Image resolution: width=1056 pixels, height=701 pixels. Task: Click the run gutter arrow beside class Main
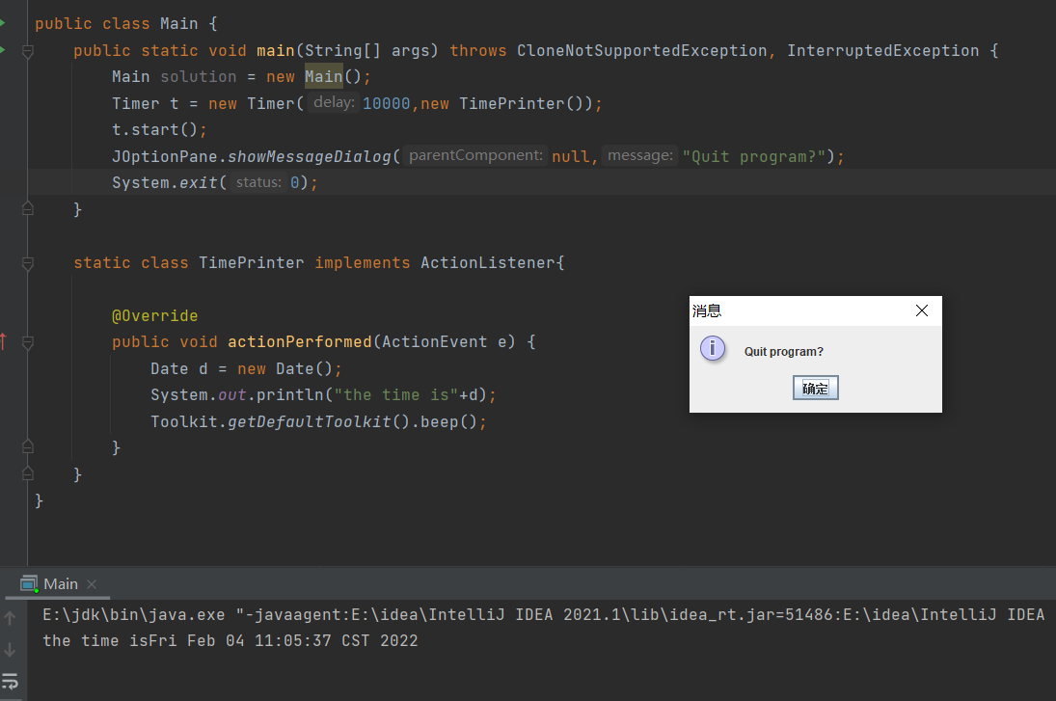click(3, 23)
